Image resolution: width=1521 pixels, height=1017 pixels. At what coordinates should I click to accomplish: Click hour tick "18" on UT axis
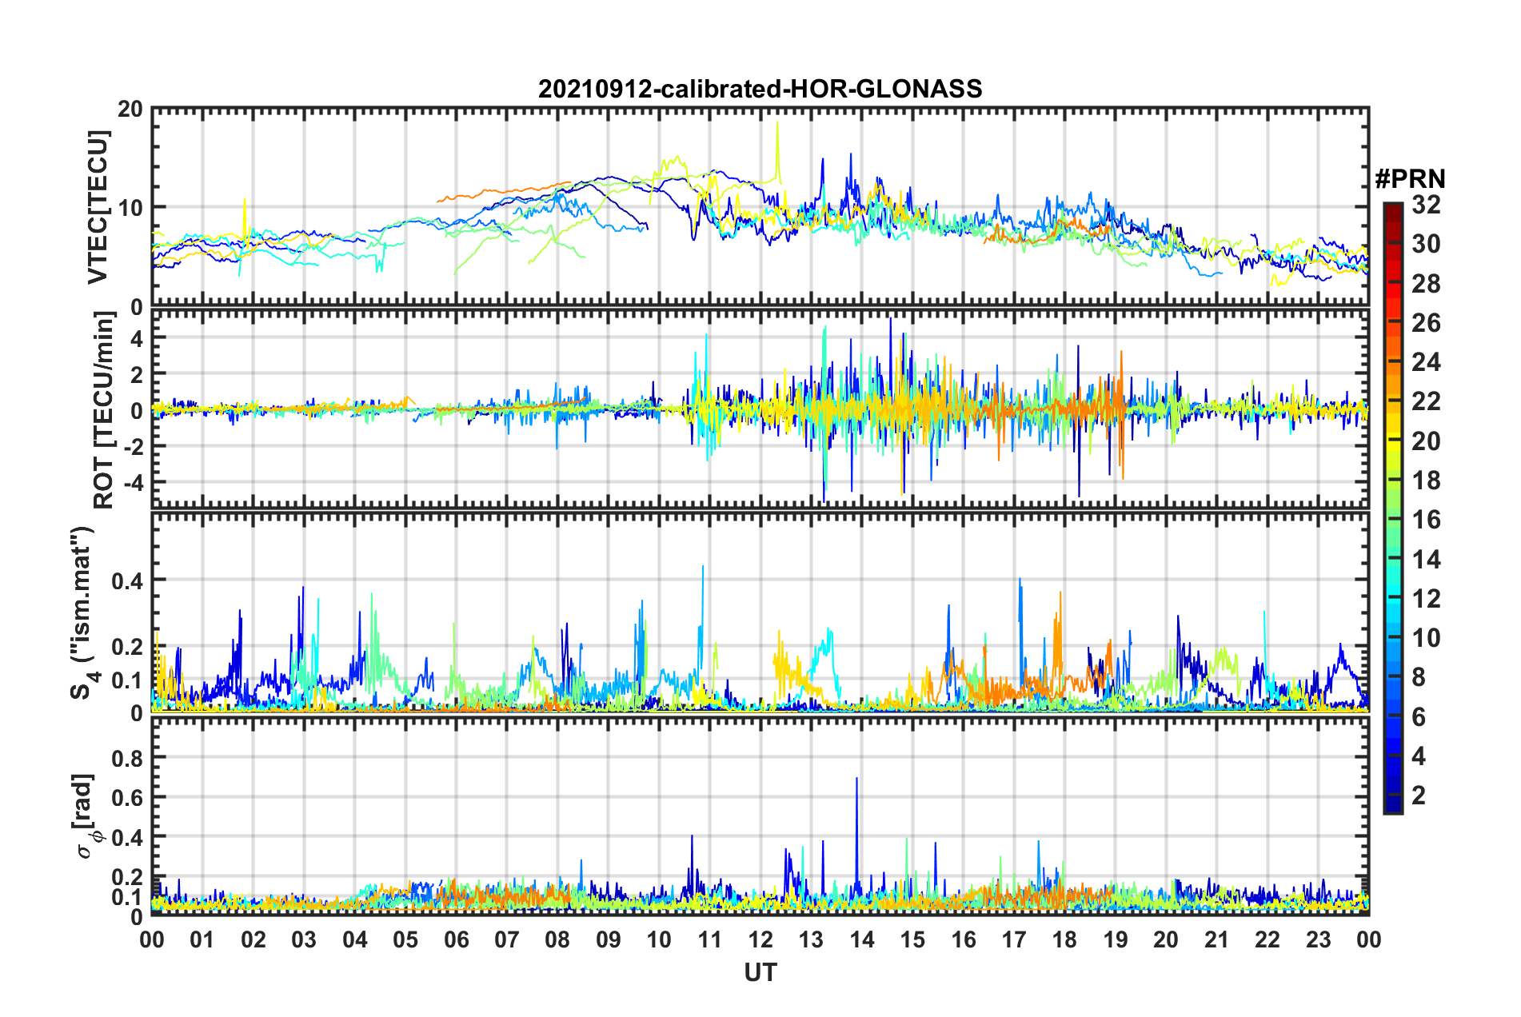click(1064, 939)
